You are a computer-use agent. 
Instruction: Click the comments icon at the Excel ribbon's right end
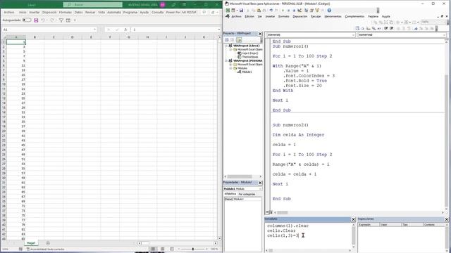tap(204, 13)
